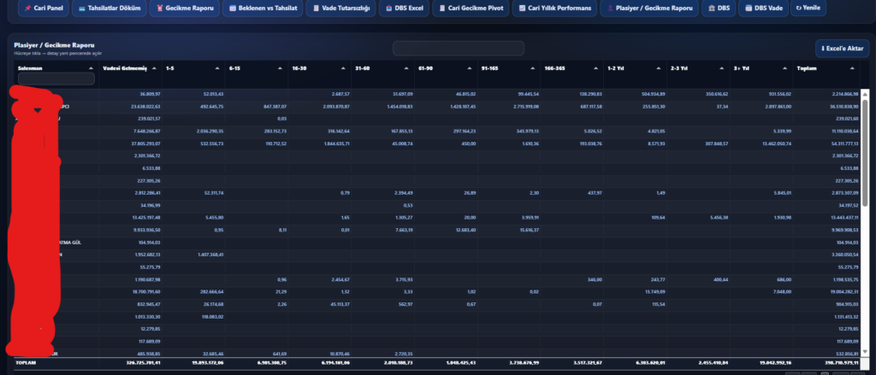This screenshot has width=876, height=375.
Task: Click the icon on DBS Excel
Action: point(389,9)
